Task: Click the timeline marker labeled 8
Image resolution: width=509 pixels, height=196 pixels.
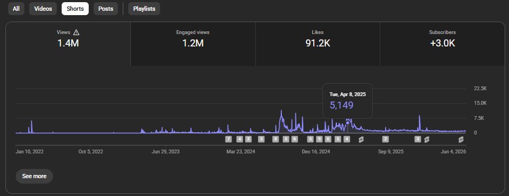Action: coord(276,139)
